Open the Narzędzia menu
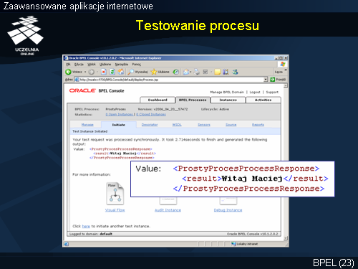Viewport: 358px width, 269px height. (122, 65)
